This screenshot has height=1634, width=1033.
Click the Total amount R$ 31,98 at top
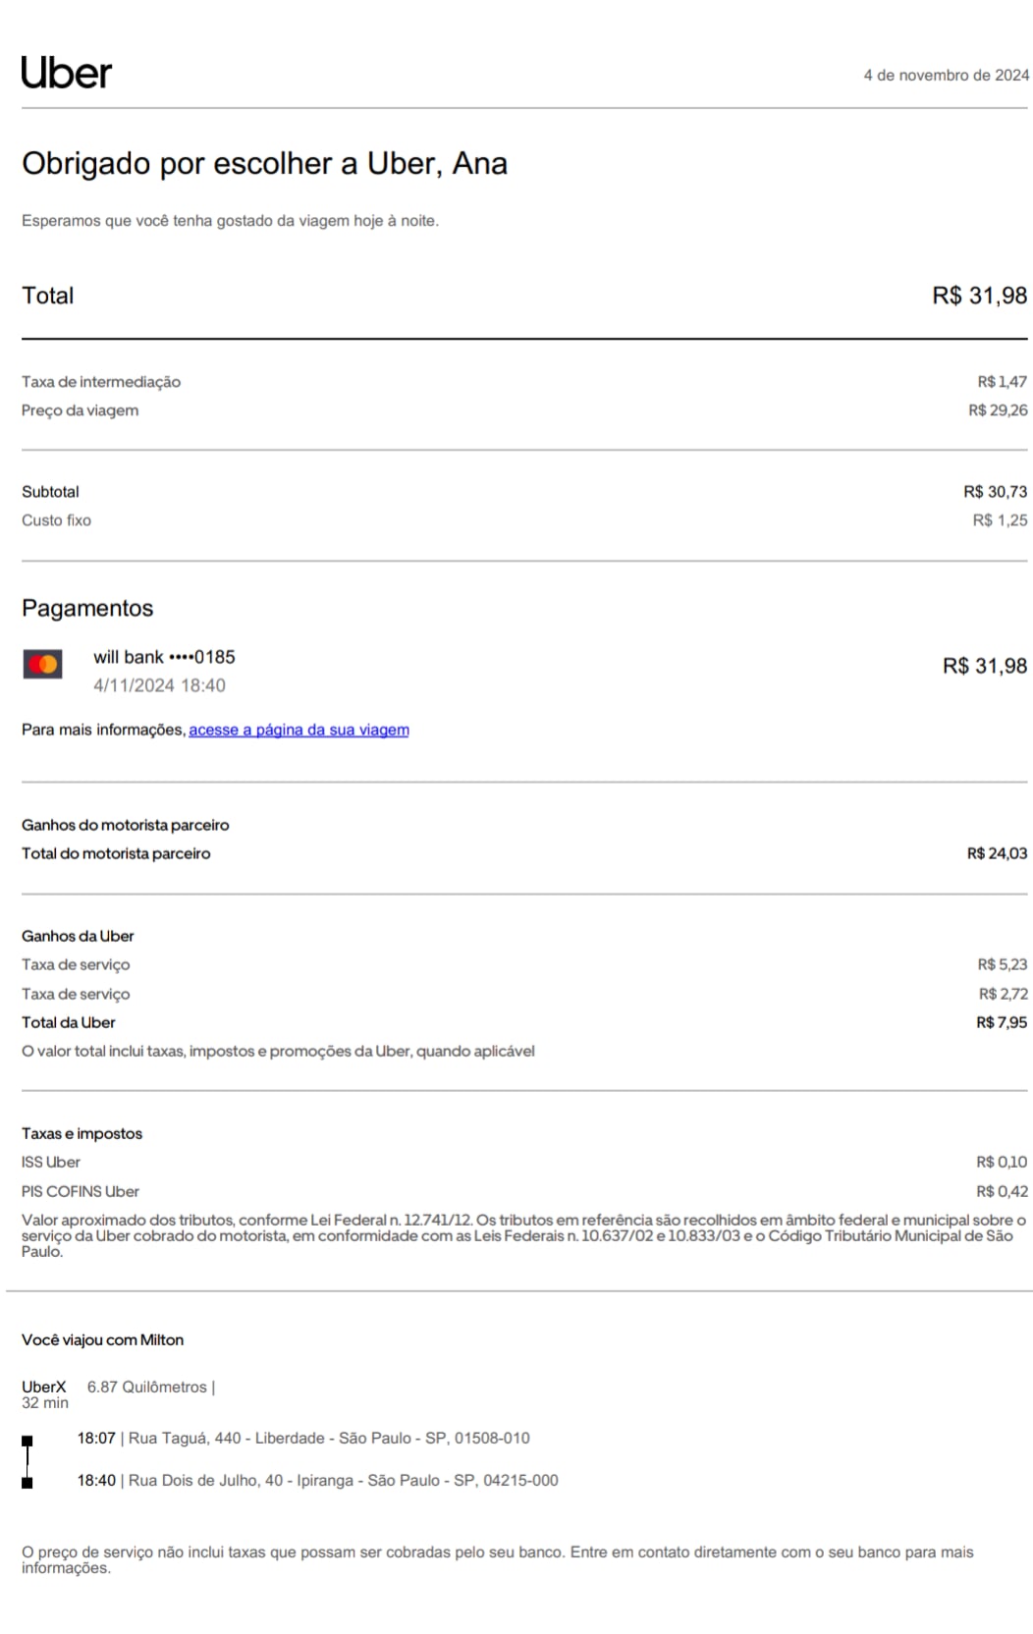click(x=979, y=296)
